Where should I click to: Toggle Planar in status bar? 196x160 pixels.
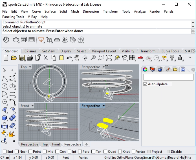click(129, 157)
